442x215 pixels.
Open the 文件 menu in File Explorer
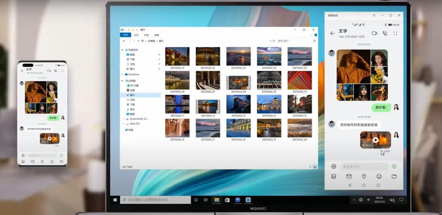(x=126, y=35)
